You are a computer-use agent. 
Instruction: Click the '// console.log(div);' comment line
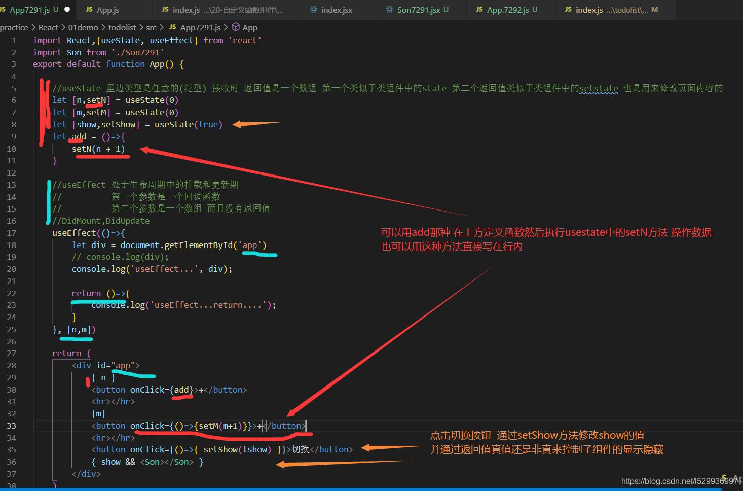[120, 257]
